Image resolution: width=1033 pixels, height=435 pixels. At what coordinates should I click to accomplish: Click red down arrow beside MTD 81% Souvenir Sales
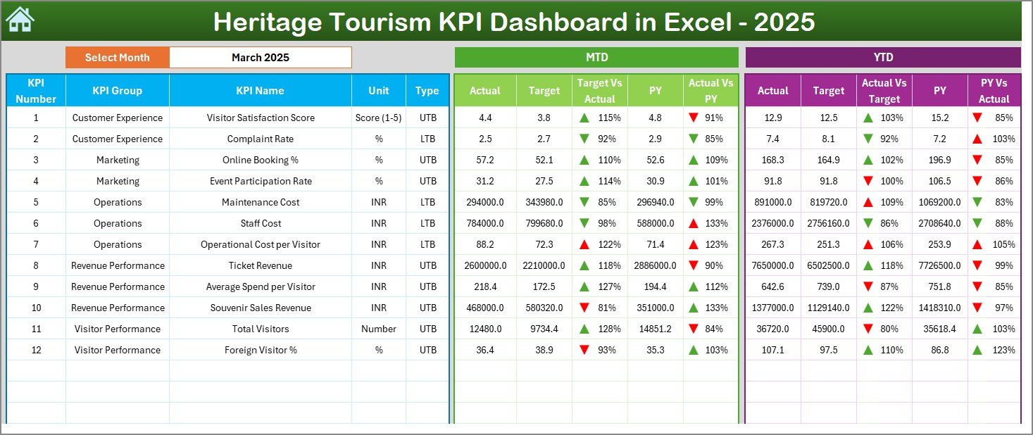584,308
